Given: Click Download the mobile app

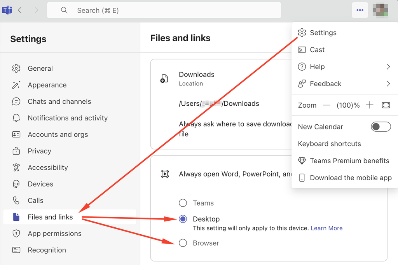Looking at the screenshot, I should click(350, 178).
